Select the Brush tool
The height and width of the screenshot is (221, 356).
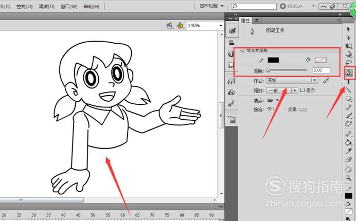pos(348,116)
